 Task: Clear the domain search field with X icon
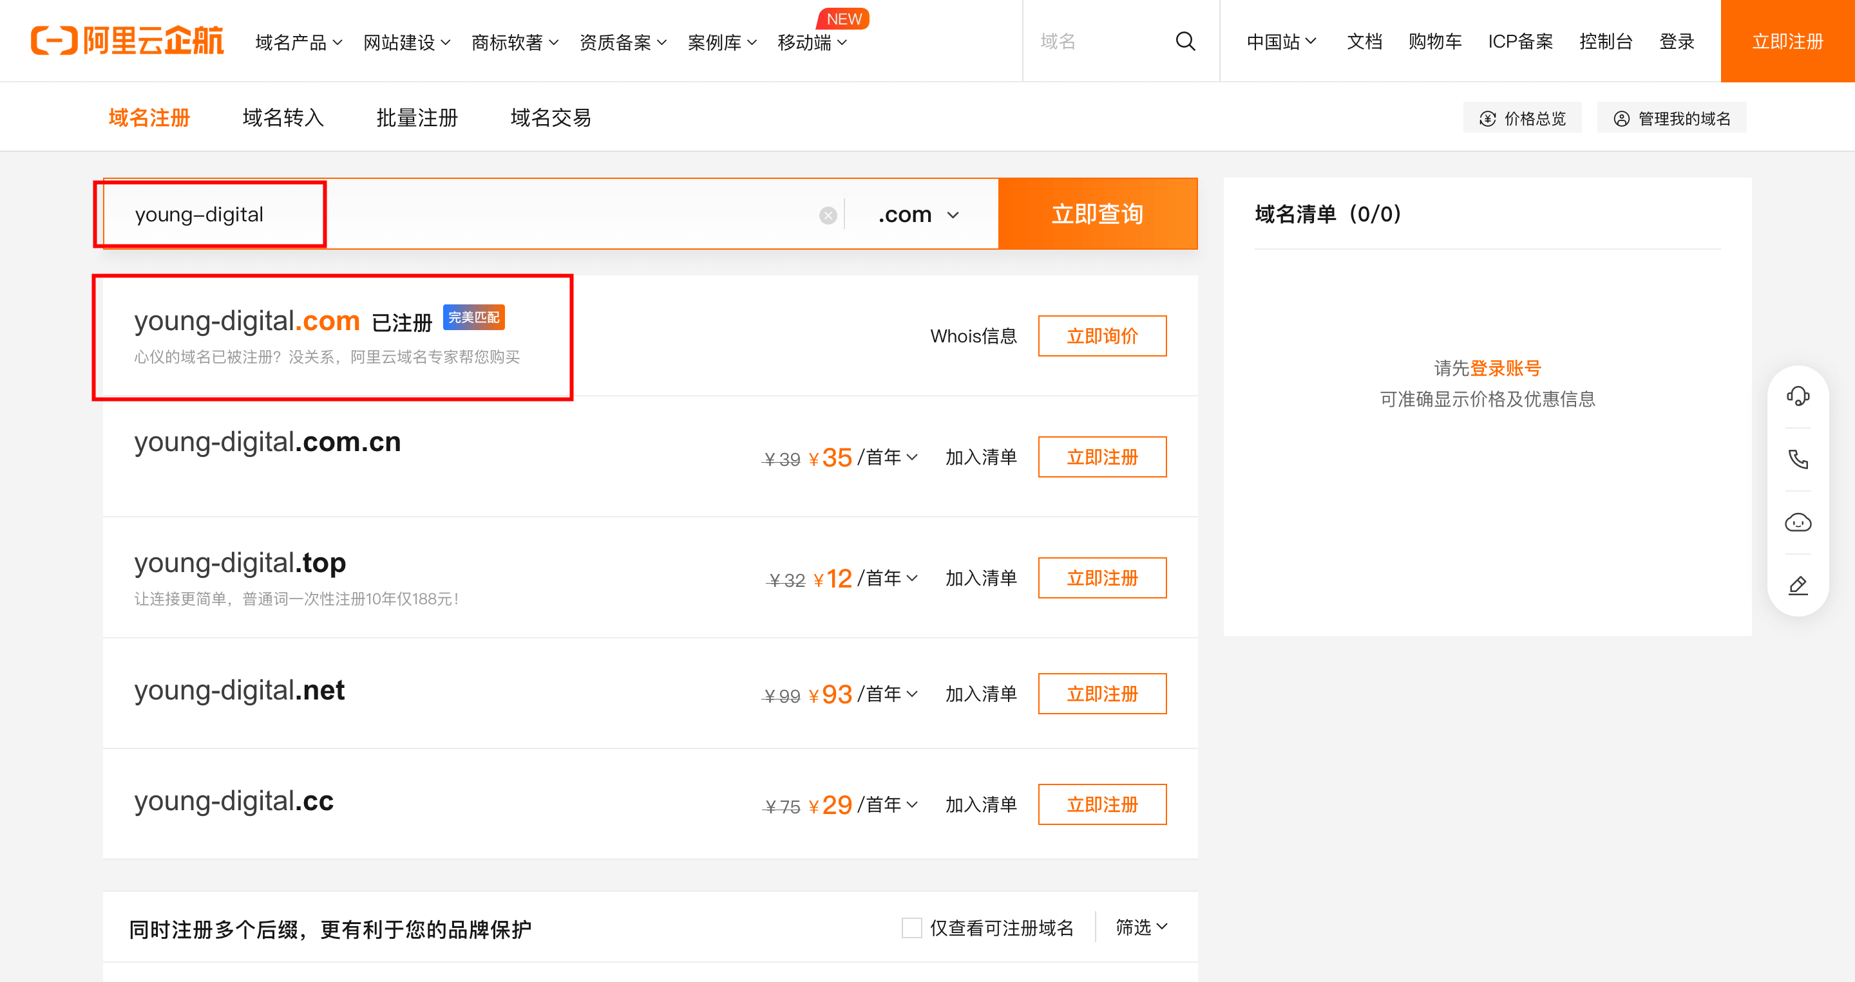coord(828,215)
